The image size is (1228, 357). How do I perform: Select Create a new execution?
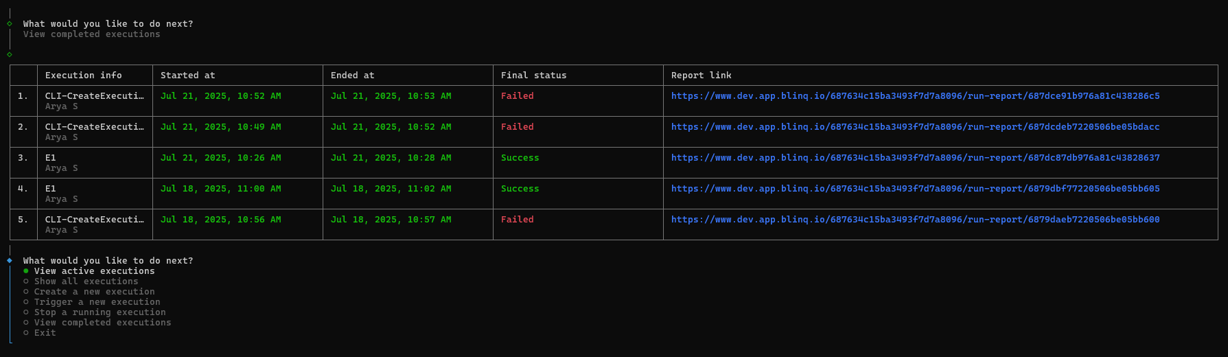tap(94, 292)
